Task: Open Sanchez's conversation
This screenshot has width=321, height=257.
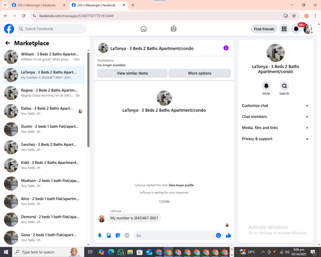Action: (x=44, y=147)
